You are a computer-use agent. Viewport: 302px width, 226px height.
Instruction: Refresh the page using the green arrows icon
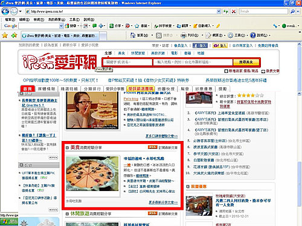(226, 11)
